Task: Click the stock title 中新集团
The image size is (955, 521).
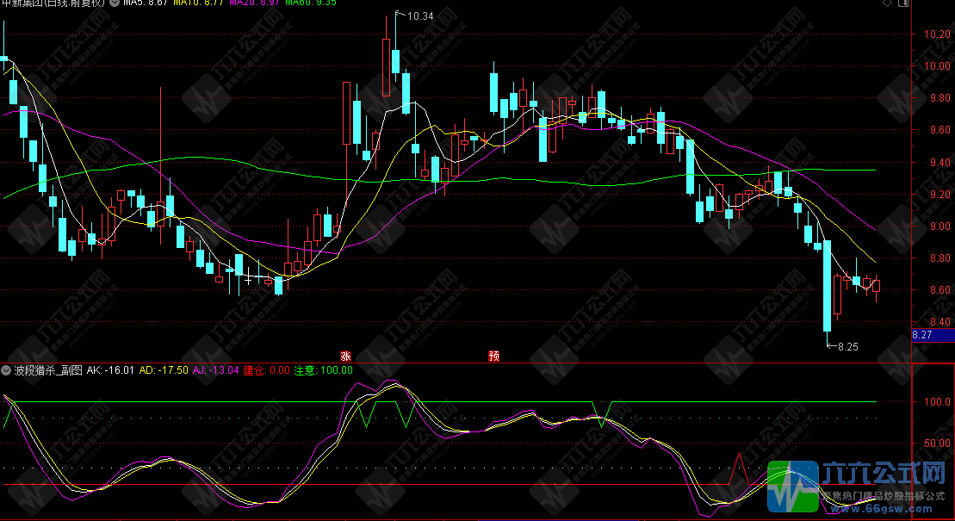Action: [x=26, y=3]
